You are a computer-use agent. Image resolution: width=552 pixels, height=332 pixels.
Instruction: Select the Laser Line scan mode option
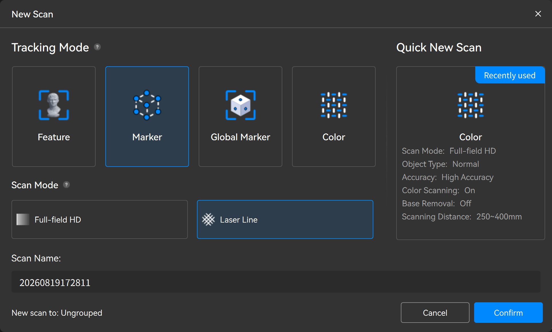point(285,219)
